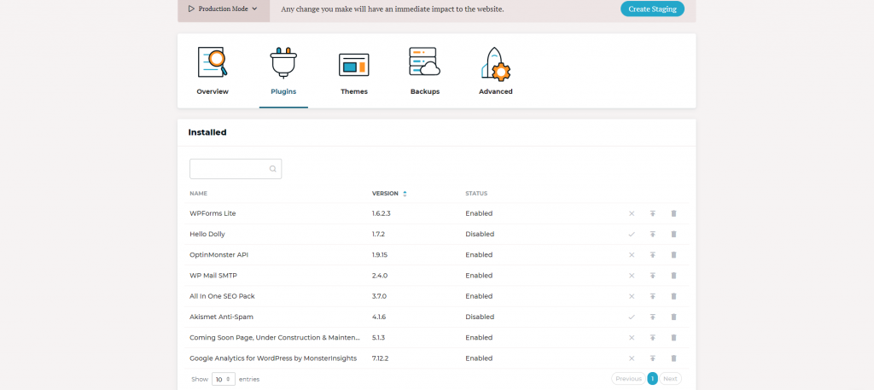Delete the All In One SEO Pack plugin
874x390 pixels.
click(x=673, y=296)
